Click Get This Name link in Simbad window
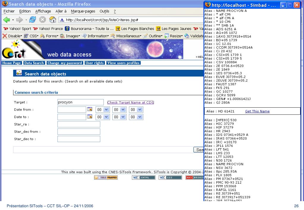Screen dimensions: 304x210 coord(257,111)
